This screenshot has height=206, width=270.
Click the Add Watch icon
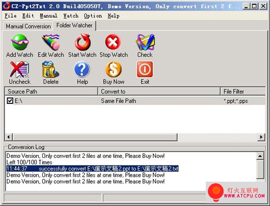point(19,43)
